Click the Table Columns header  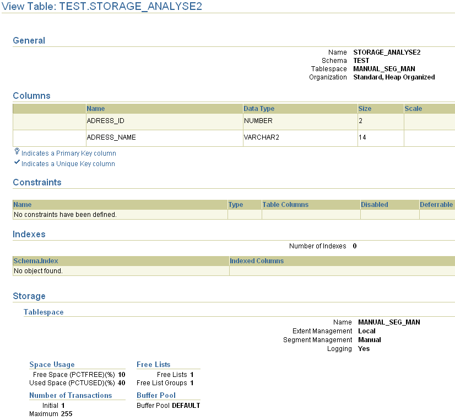pos(285,205)
